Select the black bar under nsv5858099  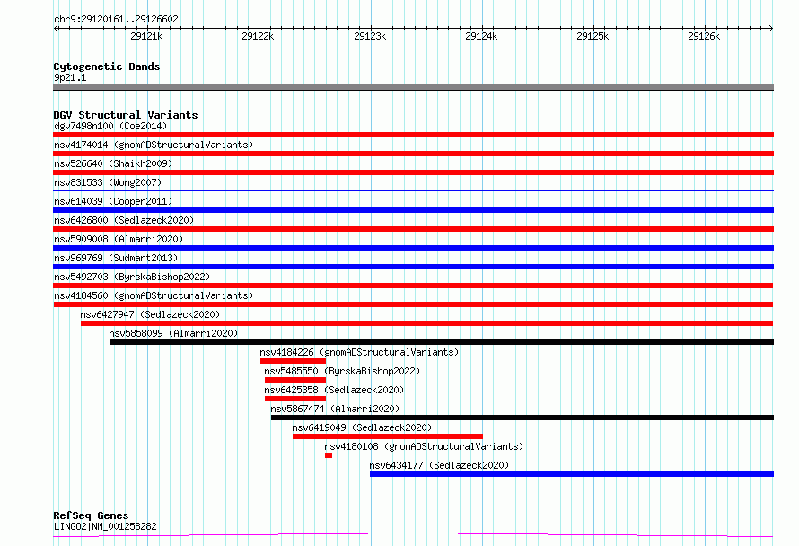442,342
